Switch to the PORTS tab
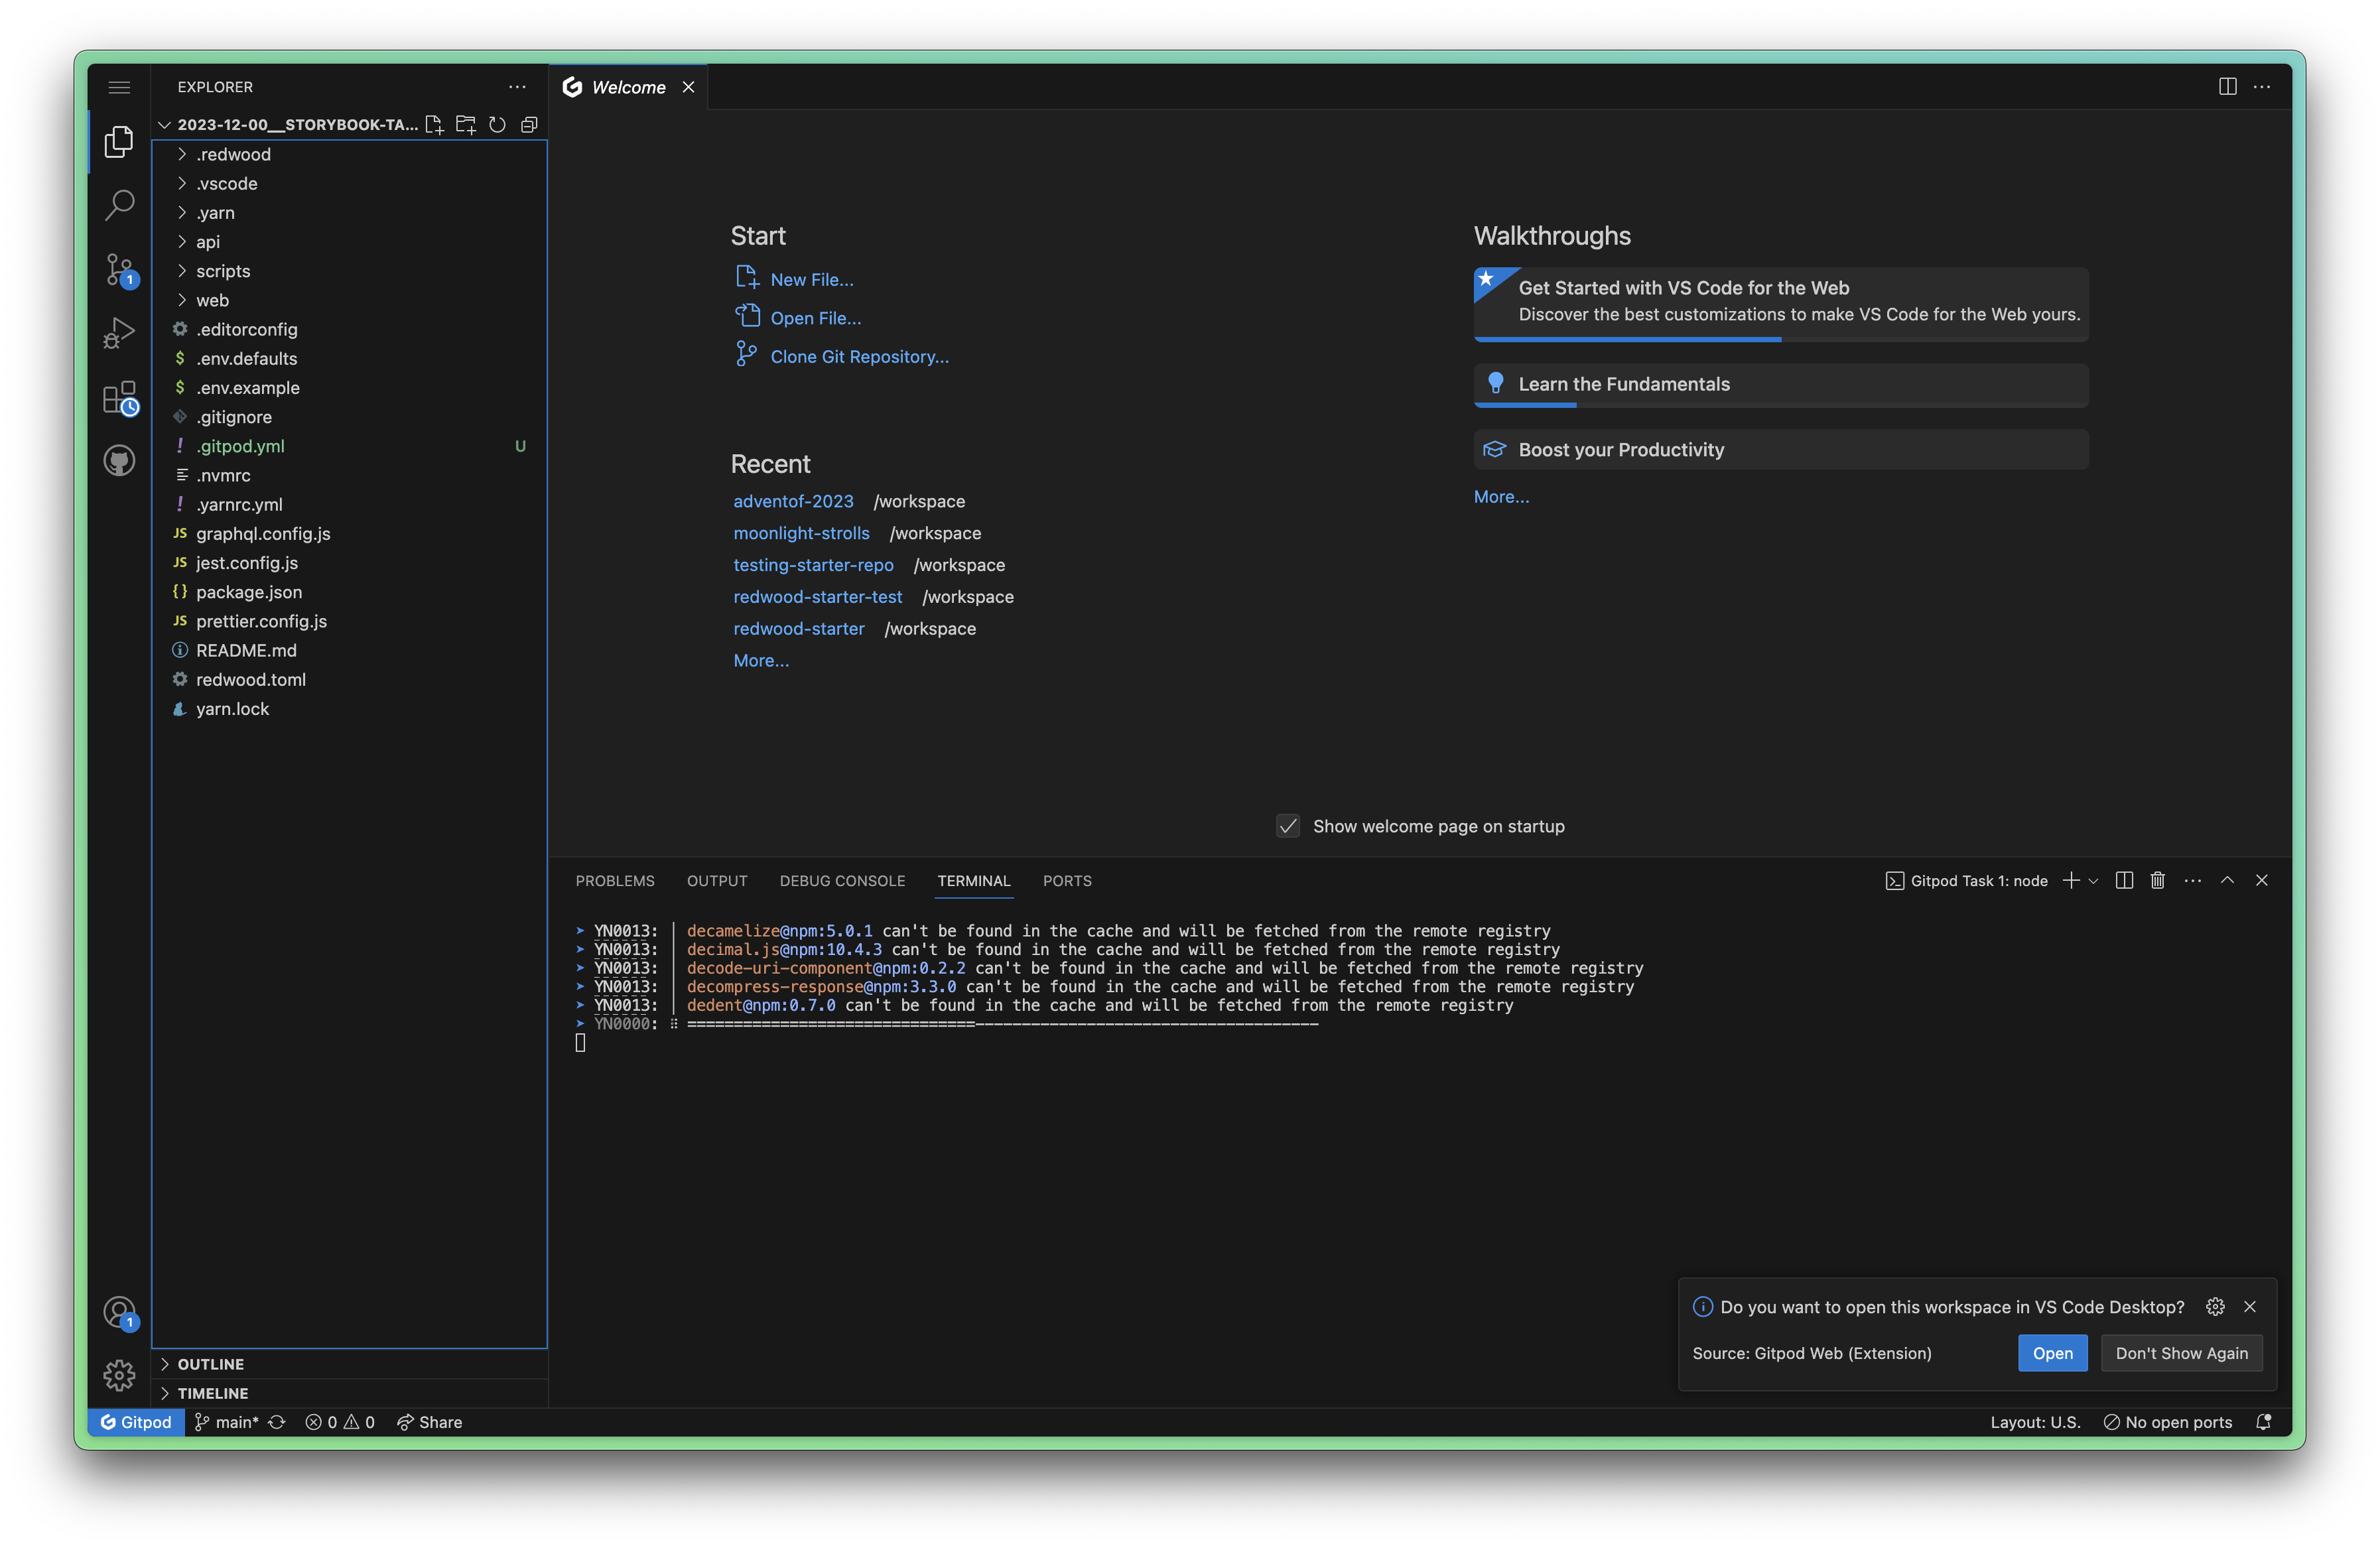 pos(1066,881)
